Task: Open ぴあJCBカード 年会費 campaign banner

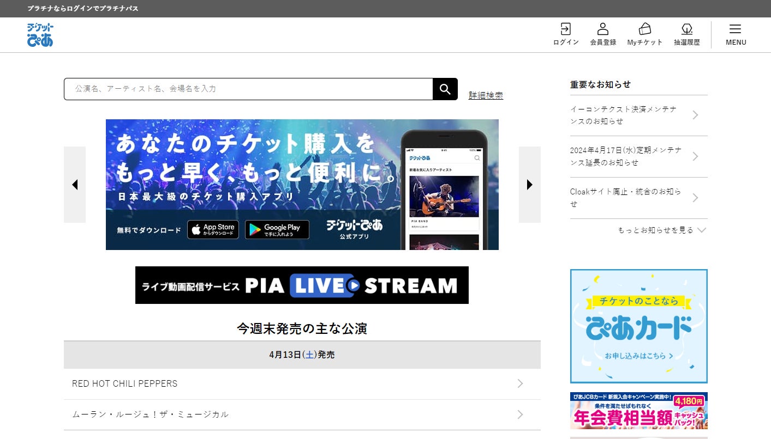Action: tap(639, 411)
